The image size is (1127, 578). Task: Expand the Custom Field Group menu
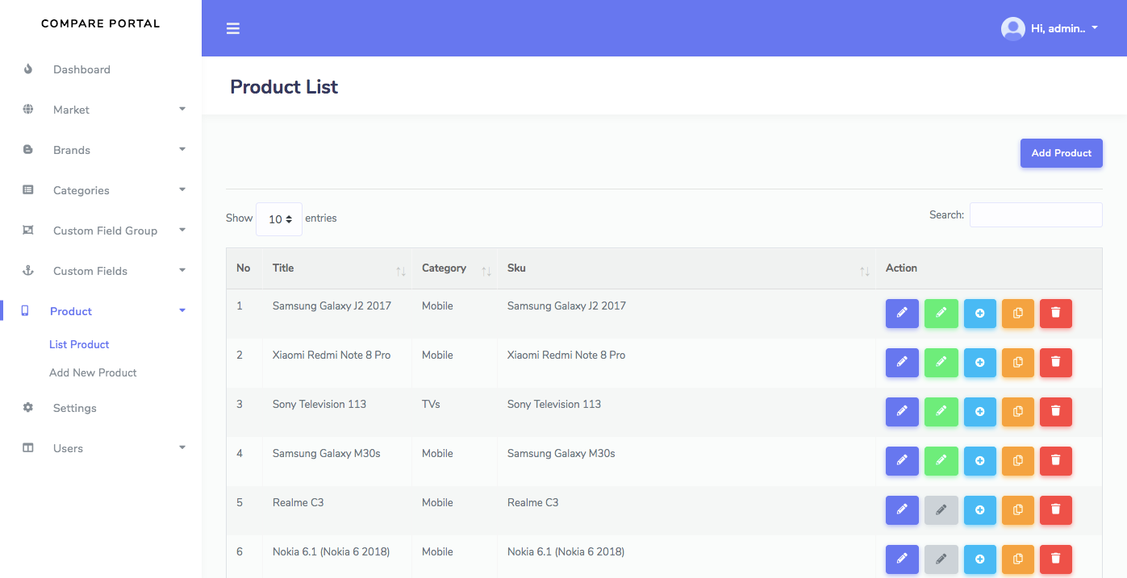tap(101, 231)
